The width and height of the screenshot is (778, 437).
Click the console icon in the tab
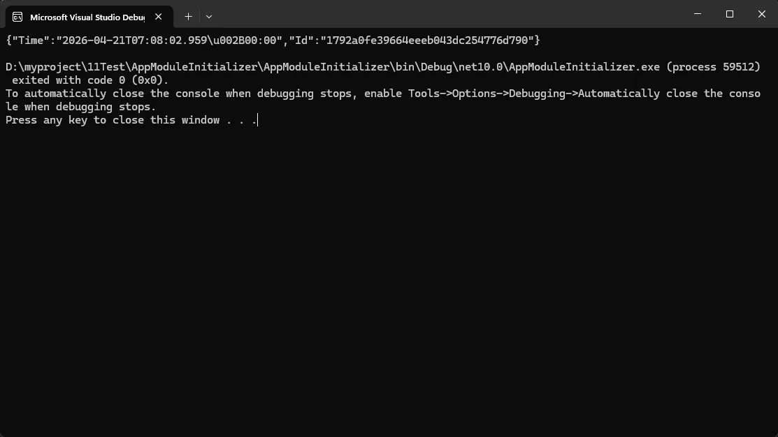(17, 17)
